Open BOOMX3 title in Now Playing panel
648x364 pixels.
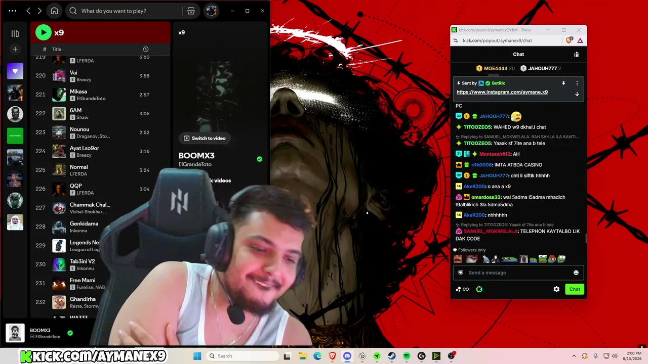click(x=196, y=156)
